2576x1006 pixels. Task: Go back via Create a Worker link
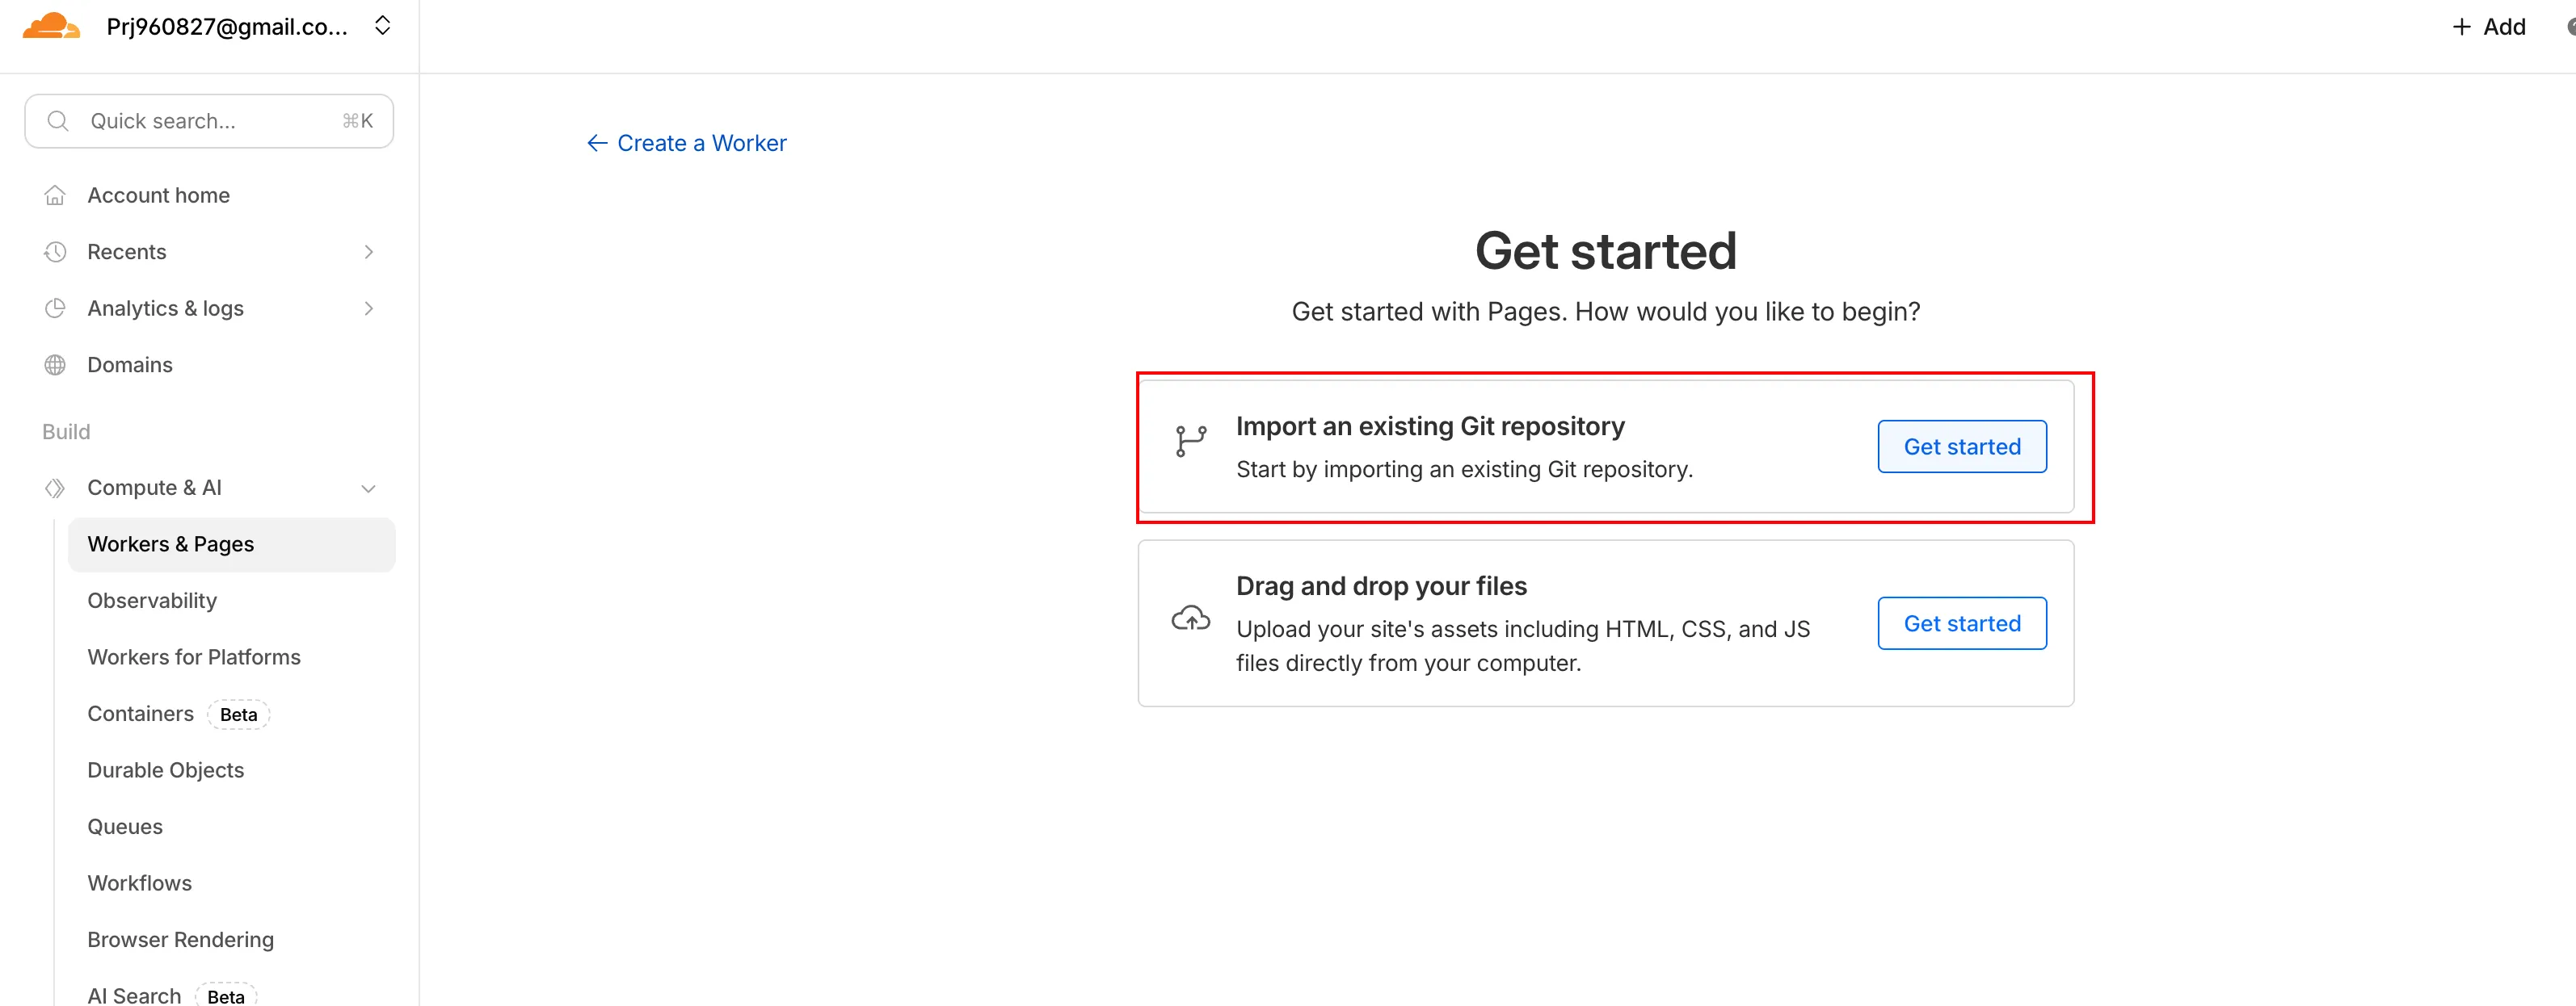pyautogui.click(x=687, y=143)
